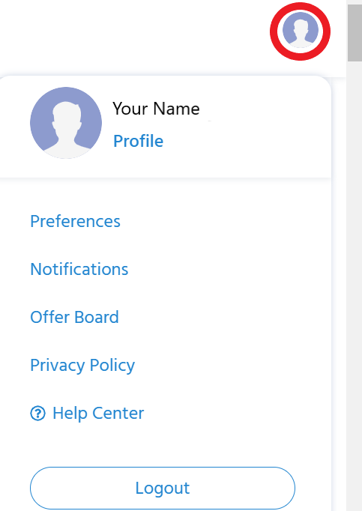Click the question mark icon beside Help Center

[37, 414]
